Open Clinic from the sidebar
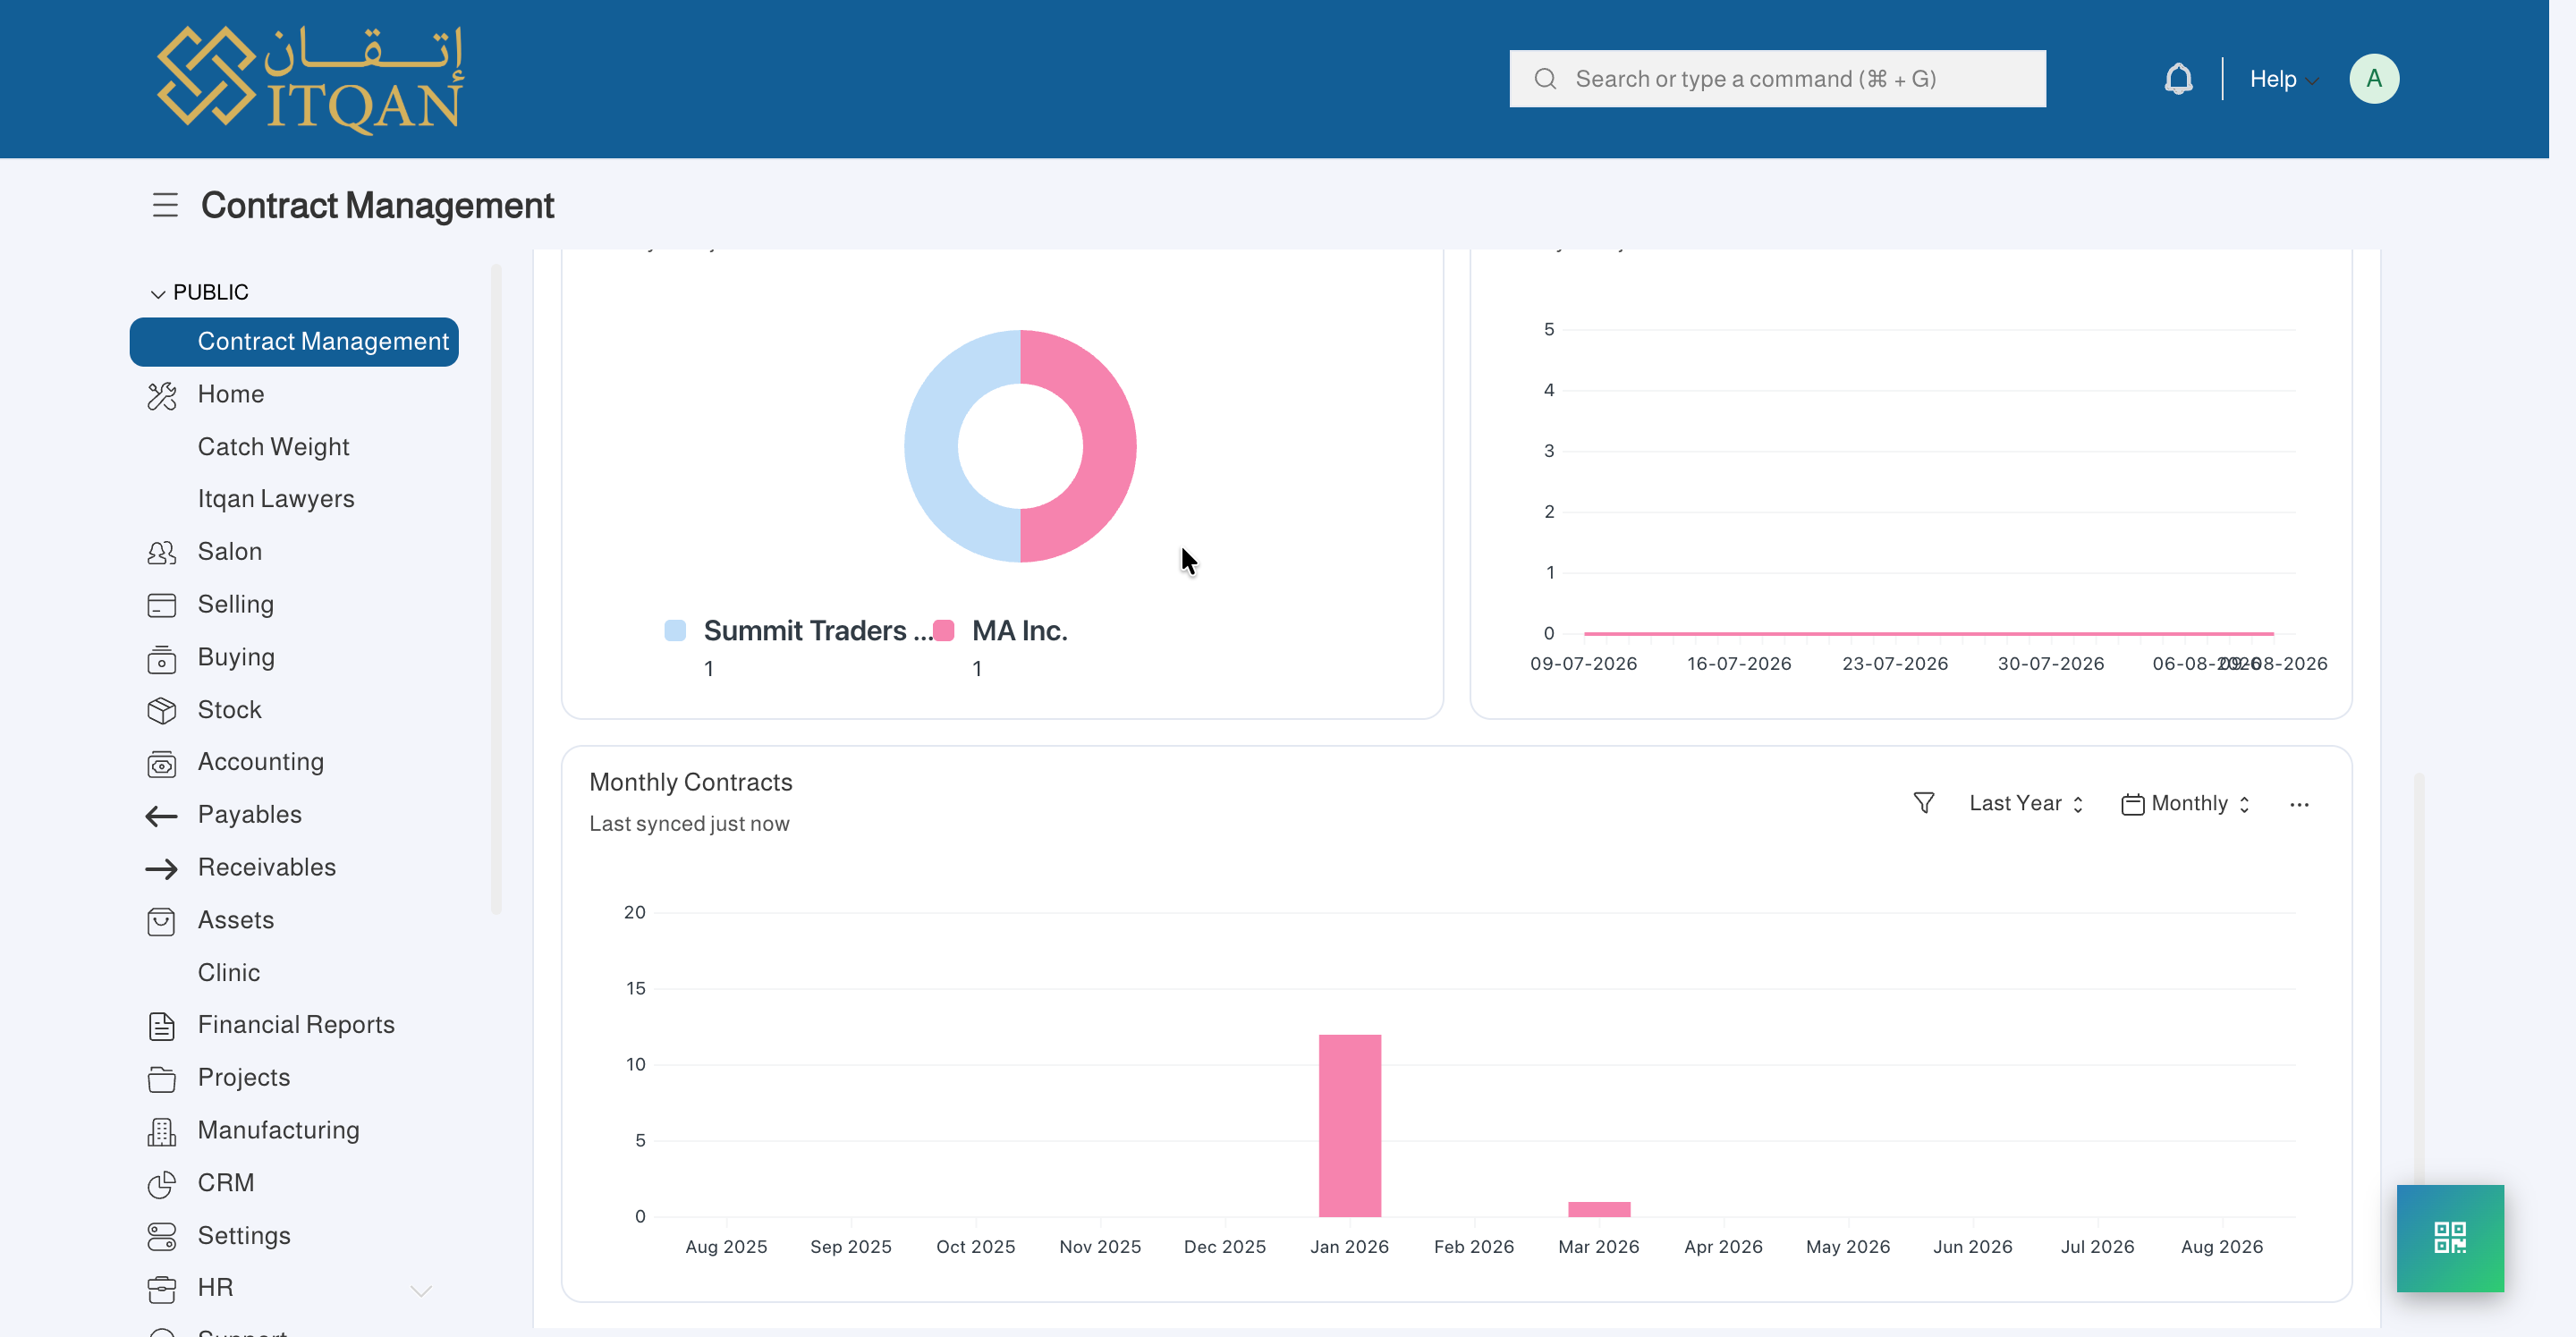The height and width of the screenshot is (1337, 2576). coord(228,973)
